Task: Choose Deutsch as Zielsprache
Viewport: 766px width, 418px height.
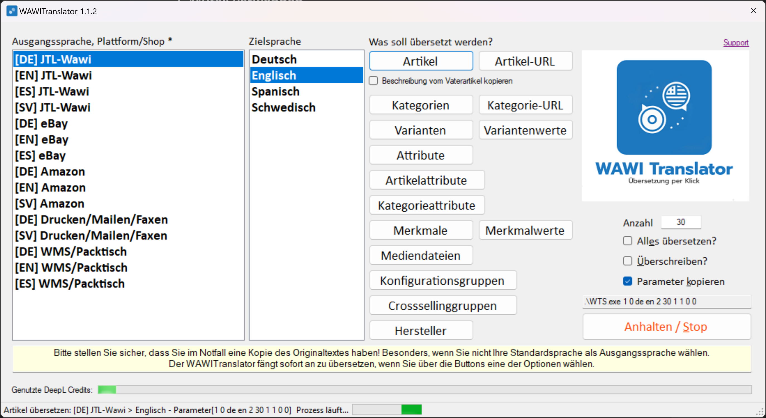Action: pos(307,59)
